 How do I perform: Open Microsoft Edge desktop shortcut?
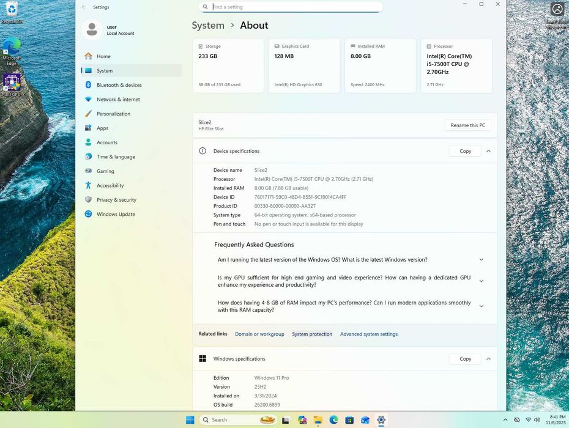(x=12, y=51)
